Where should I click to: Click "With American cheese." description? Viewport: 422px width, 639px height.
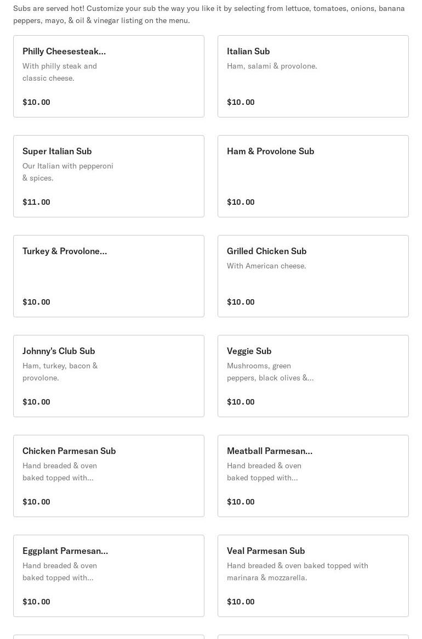pos(266,266)
